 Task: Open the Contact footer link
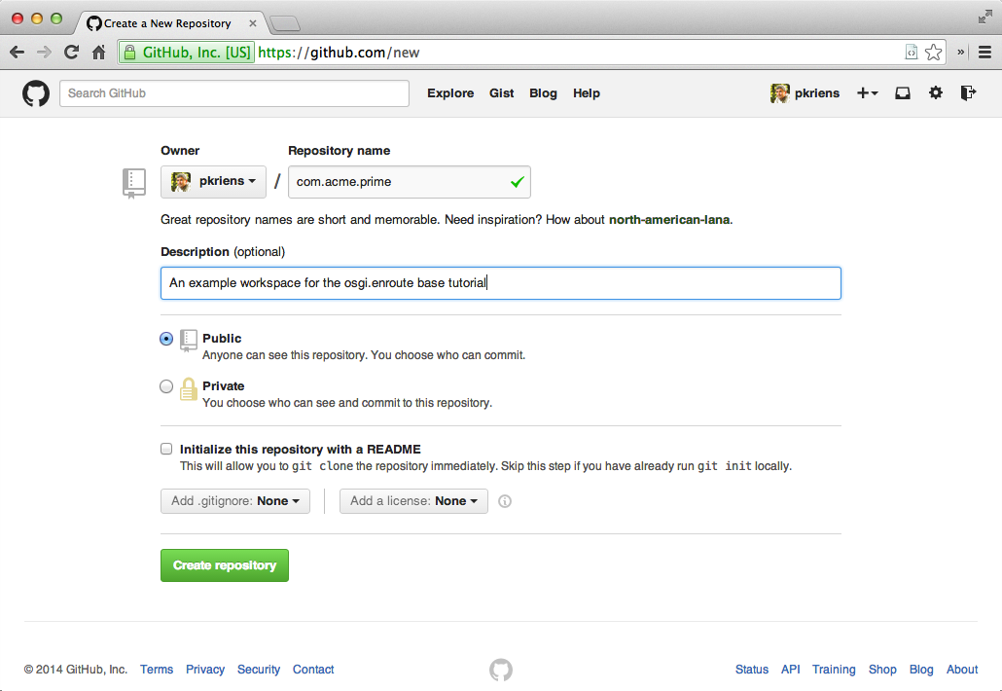(x=313, y=670)
